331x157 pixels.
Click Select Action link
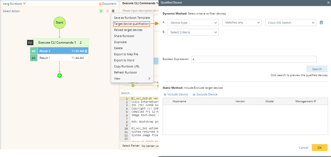(11, 11)
